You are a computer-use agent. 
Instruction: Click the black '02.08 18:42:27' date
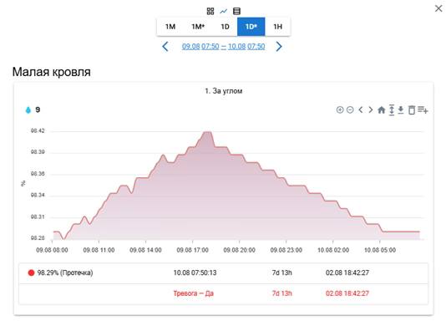coord(347,273)
